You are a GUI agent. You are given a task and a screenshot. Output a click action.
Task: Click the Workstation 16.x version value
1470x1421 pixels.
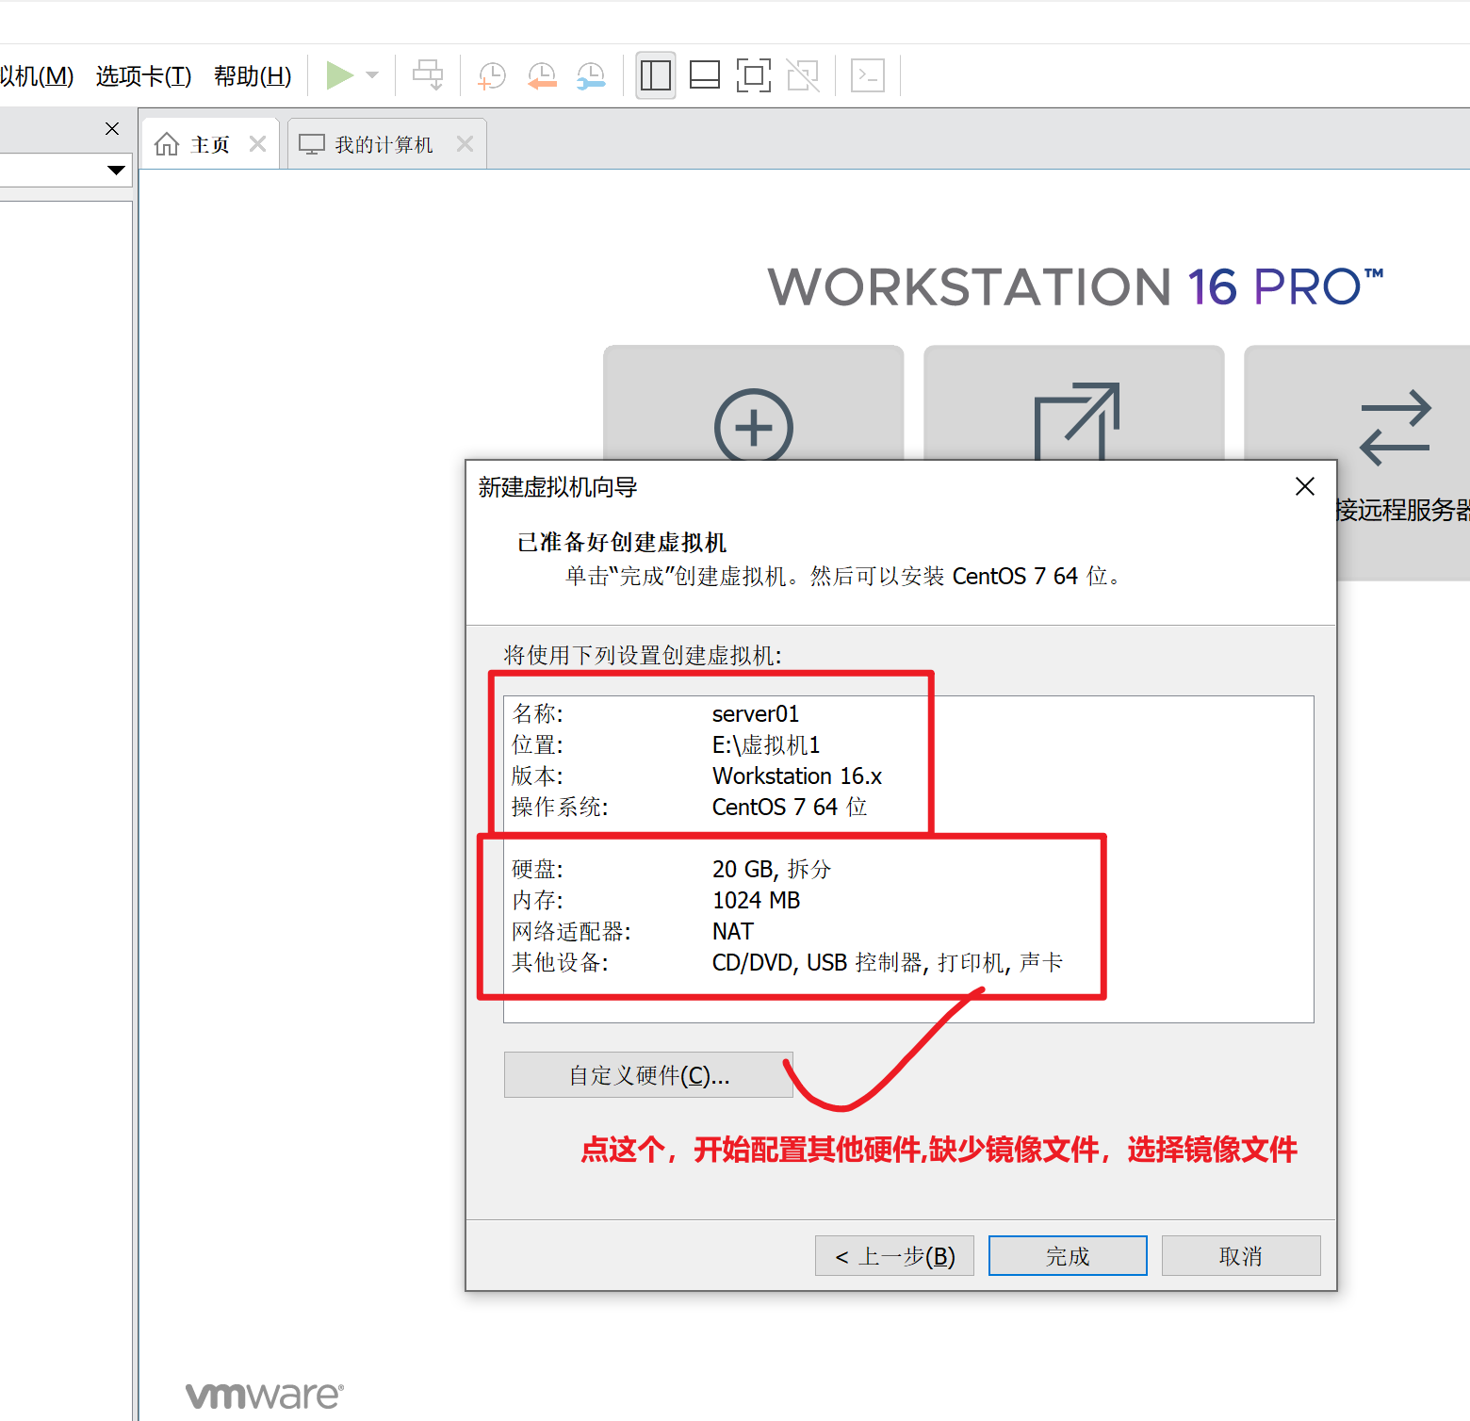pos(797,776)
